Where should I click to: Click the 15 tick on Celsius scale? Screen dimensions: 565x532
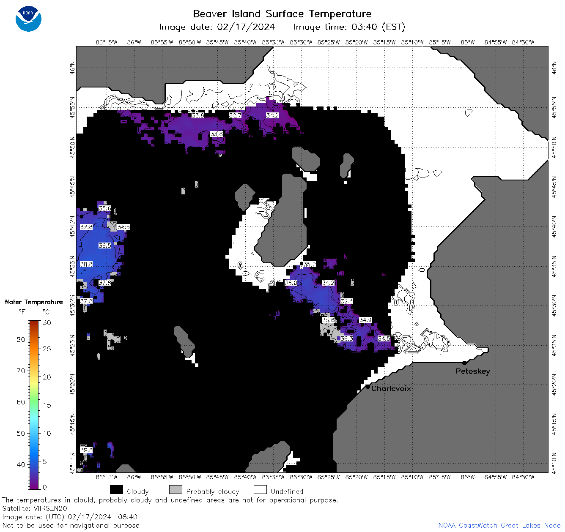coord(47,405)
